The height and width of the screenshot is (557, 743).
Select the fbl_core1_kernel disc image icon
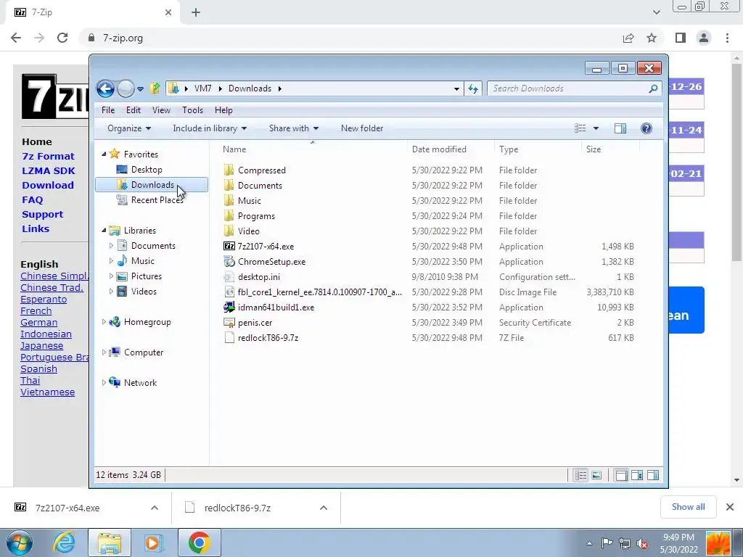point(229,292)
